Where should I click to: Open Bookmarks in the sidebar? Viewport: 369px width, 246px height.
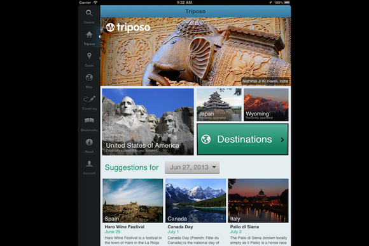click(x=89, y=124)
